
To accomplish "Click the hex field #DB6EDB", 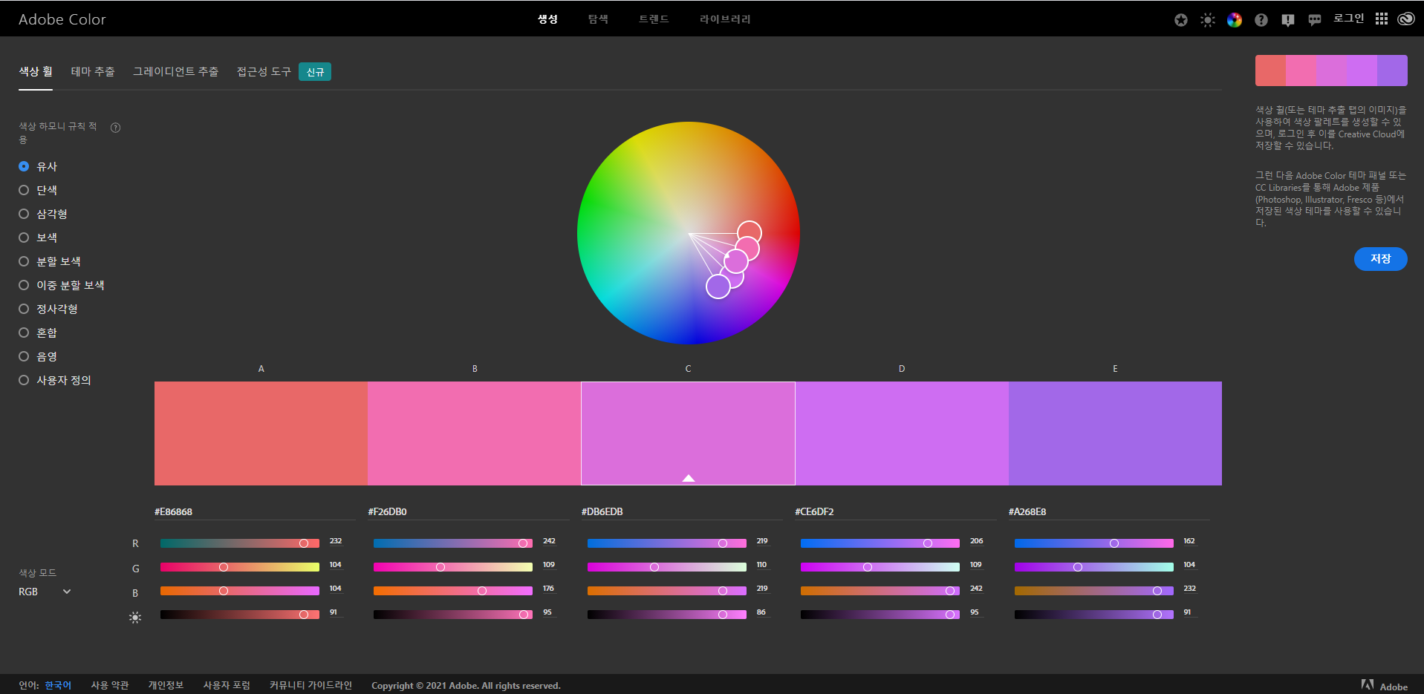I will (682, 511).
